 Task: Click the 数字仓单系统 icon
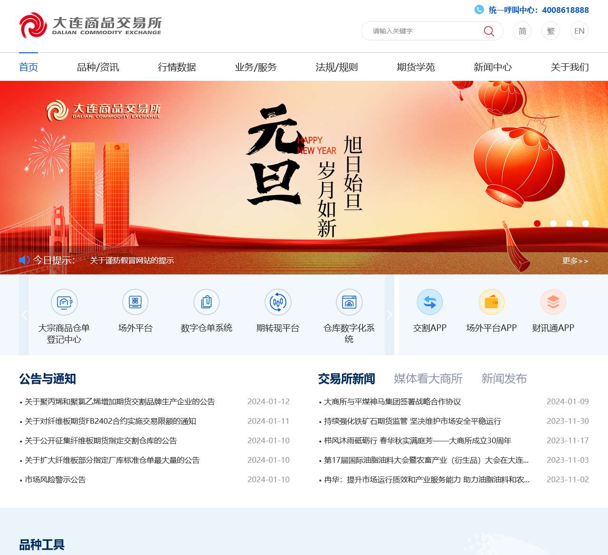click(207, 302)
